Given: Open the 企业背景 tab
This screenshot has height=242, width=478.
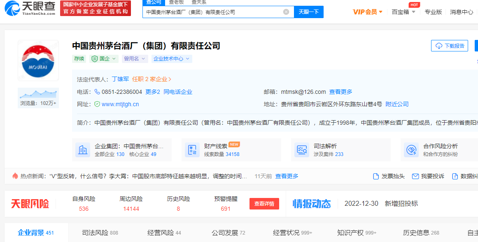Looking at the screenshot, I should [x=36, y=233].
